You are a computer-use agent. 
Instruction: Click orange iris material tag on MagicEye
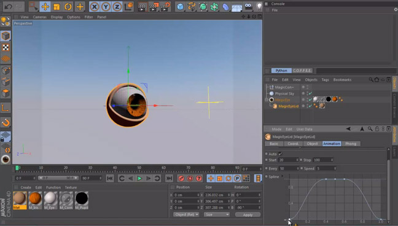tap(335, 99)
